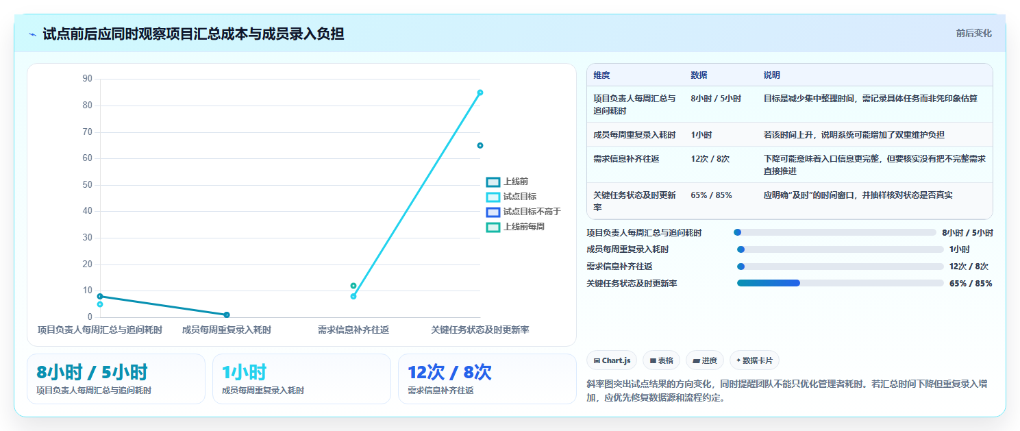The height and width of the screenshot is (431, 1020).
Task: Click the 数据 column header
Action: click(699, 75)
